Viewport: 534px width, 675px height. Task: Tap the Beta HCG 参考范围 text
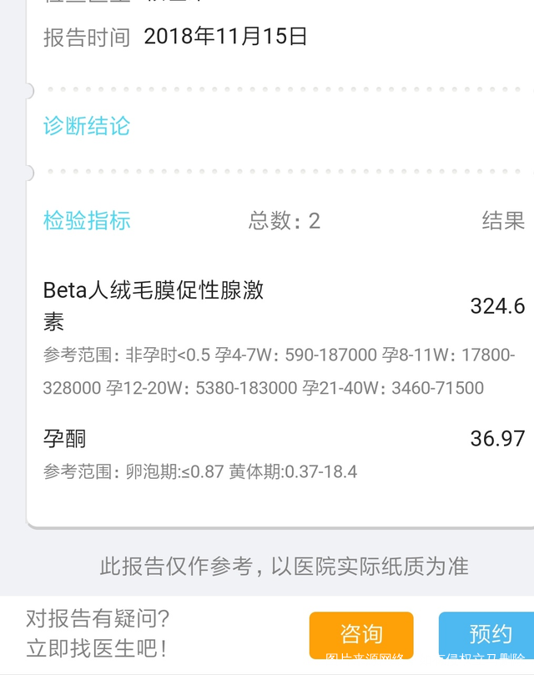pos(279,371)
